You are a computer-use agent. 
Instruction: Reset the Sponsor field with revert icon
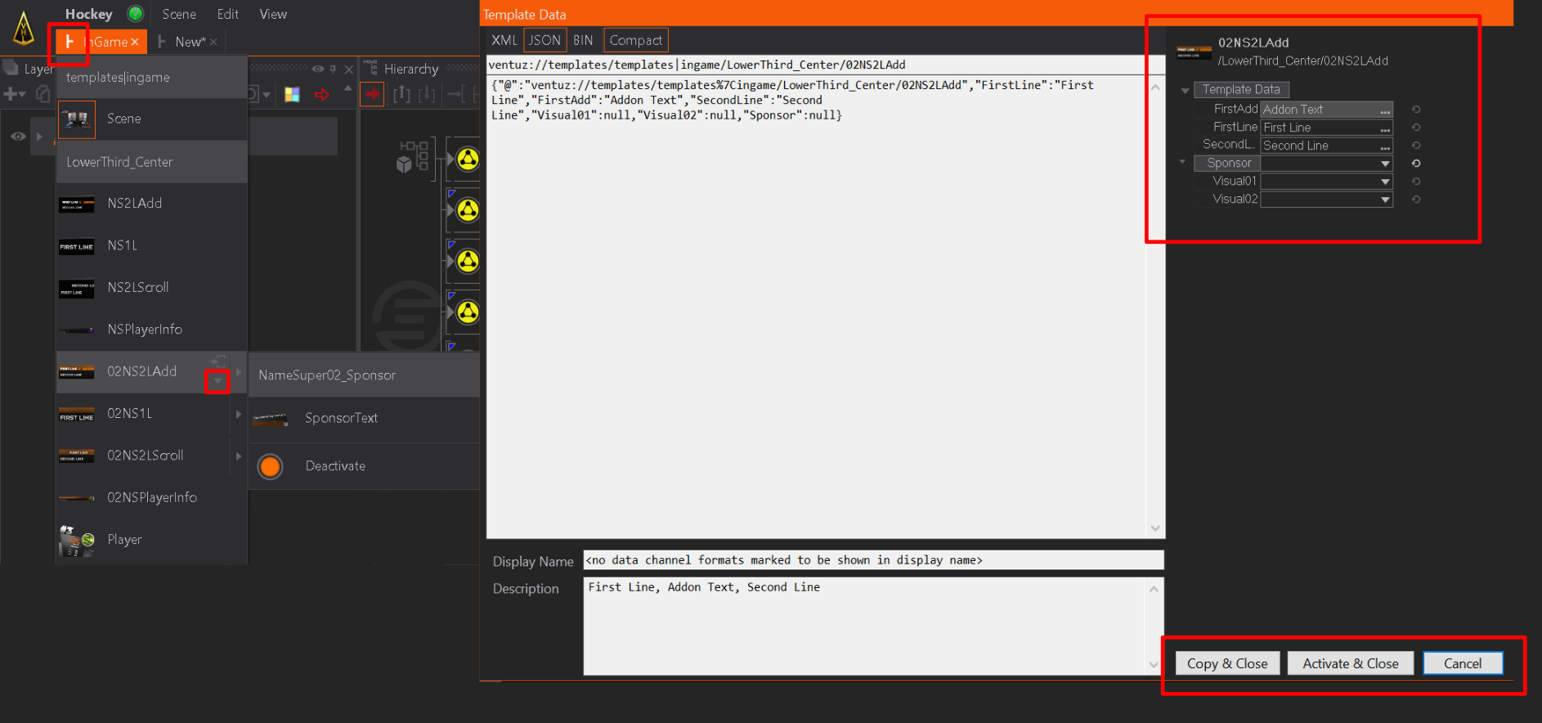1416,164
